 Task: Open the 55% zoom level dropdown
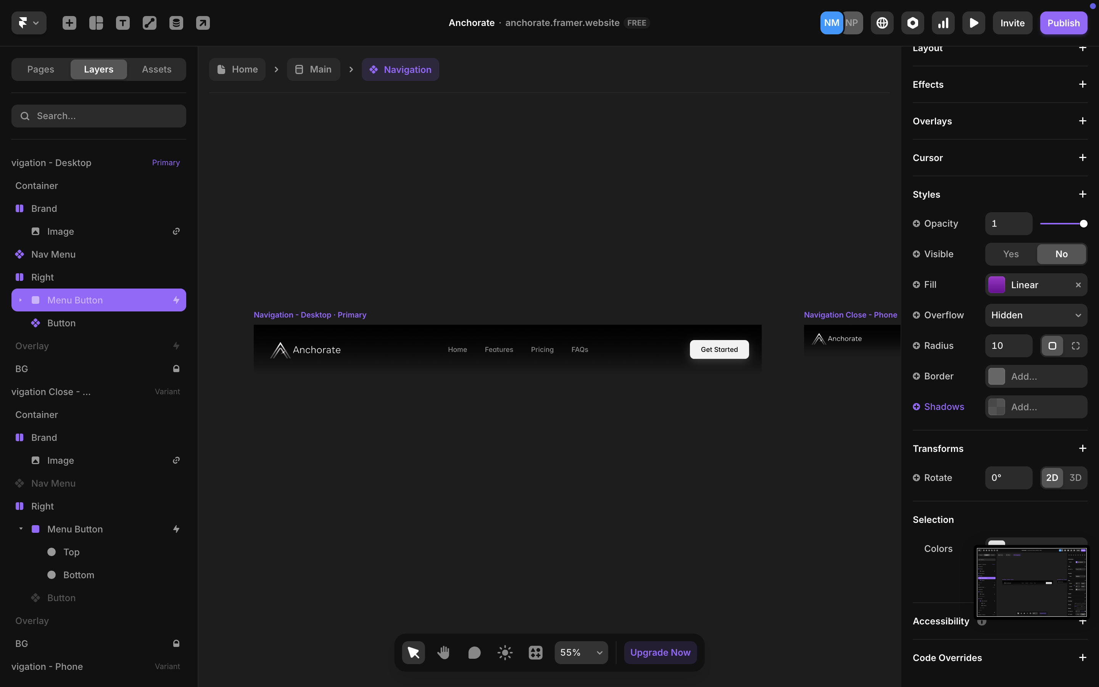coord(581,653)
